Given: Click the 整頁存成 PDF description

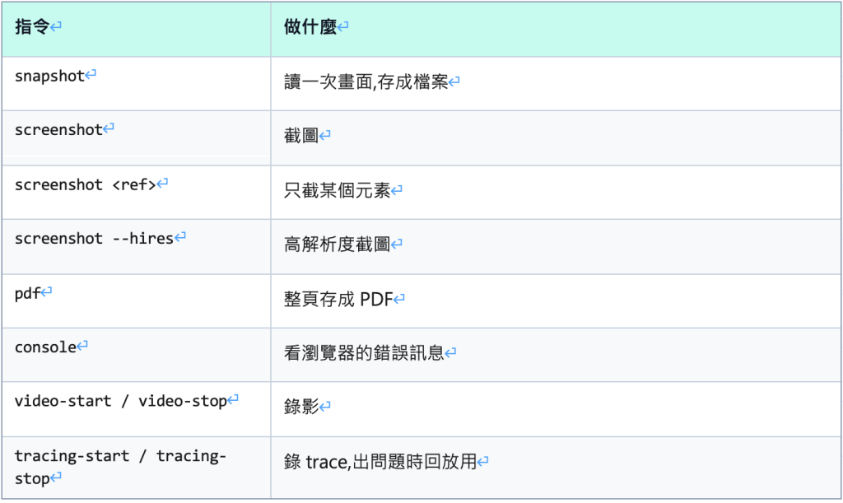Looking at the screenshot, I should (x=338, y=299).
